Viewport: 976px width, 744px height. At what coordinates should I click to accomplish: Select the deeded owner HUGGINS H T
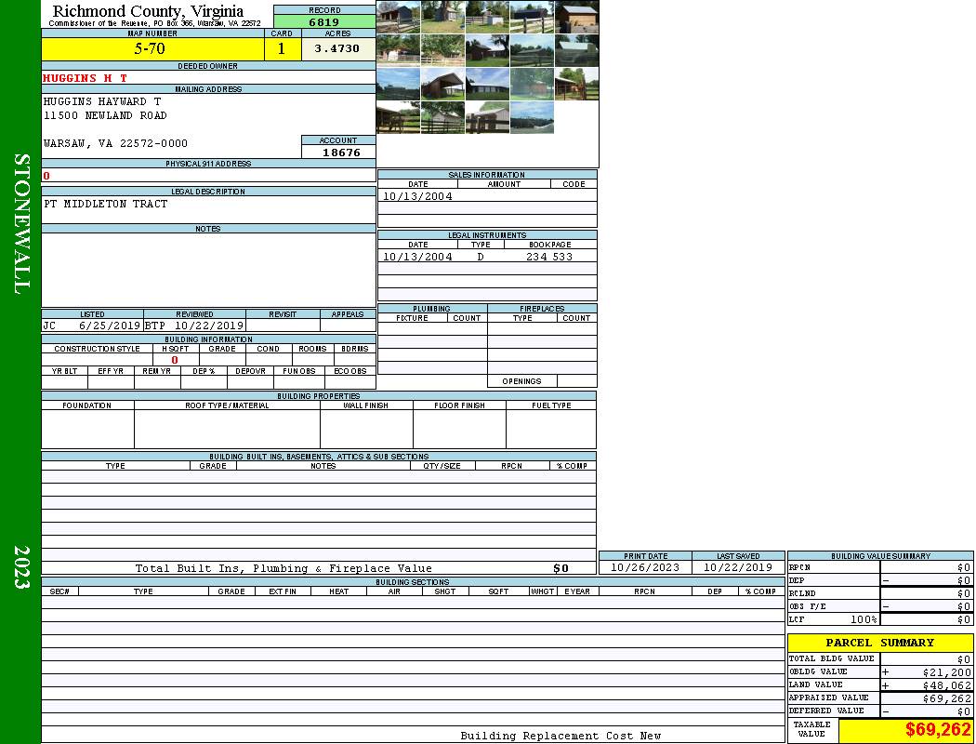pyautogui.click(x=86, y=78)
